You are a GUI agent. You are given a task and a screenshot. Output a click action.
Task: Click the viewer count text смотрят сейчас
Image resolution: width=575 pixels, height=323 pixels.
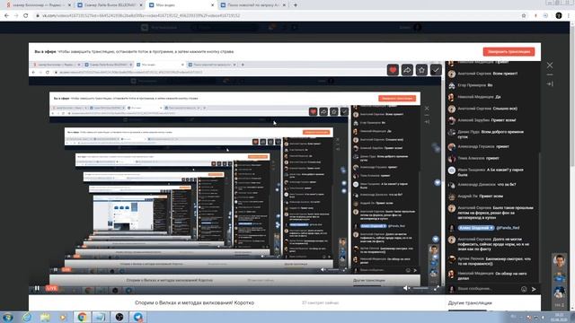click(x=320, y=303)
